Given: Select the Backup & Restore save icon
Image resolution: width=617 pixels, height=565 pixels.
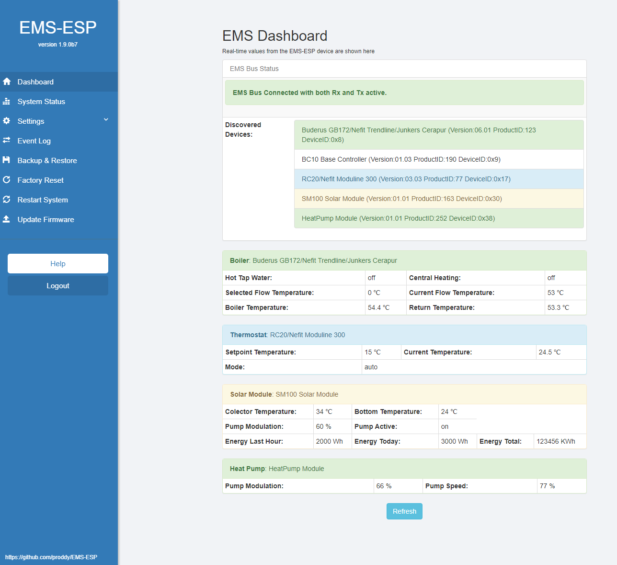Looking at the screenshot, I should click(x=7, y=160).
